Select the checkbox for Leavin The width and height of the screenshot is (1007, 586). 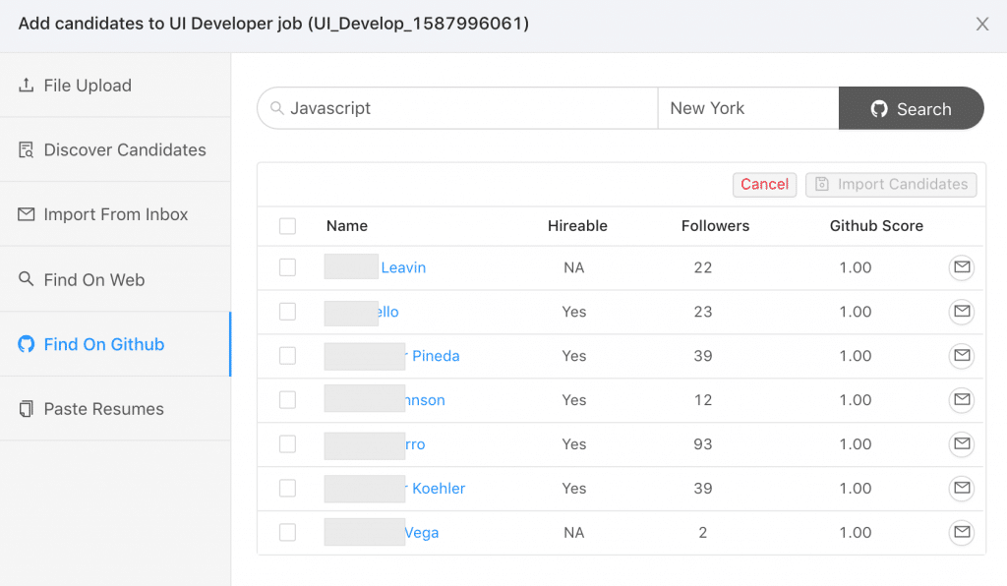tap(287, 267)
